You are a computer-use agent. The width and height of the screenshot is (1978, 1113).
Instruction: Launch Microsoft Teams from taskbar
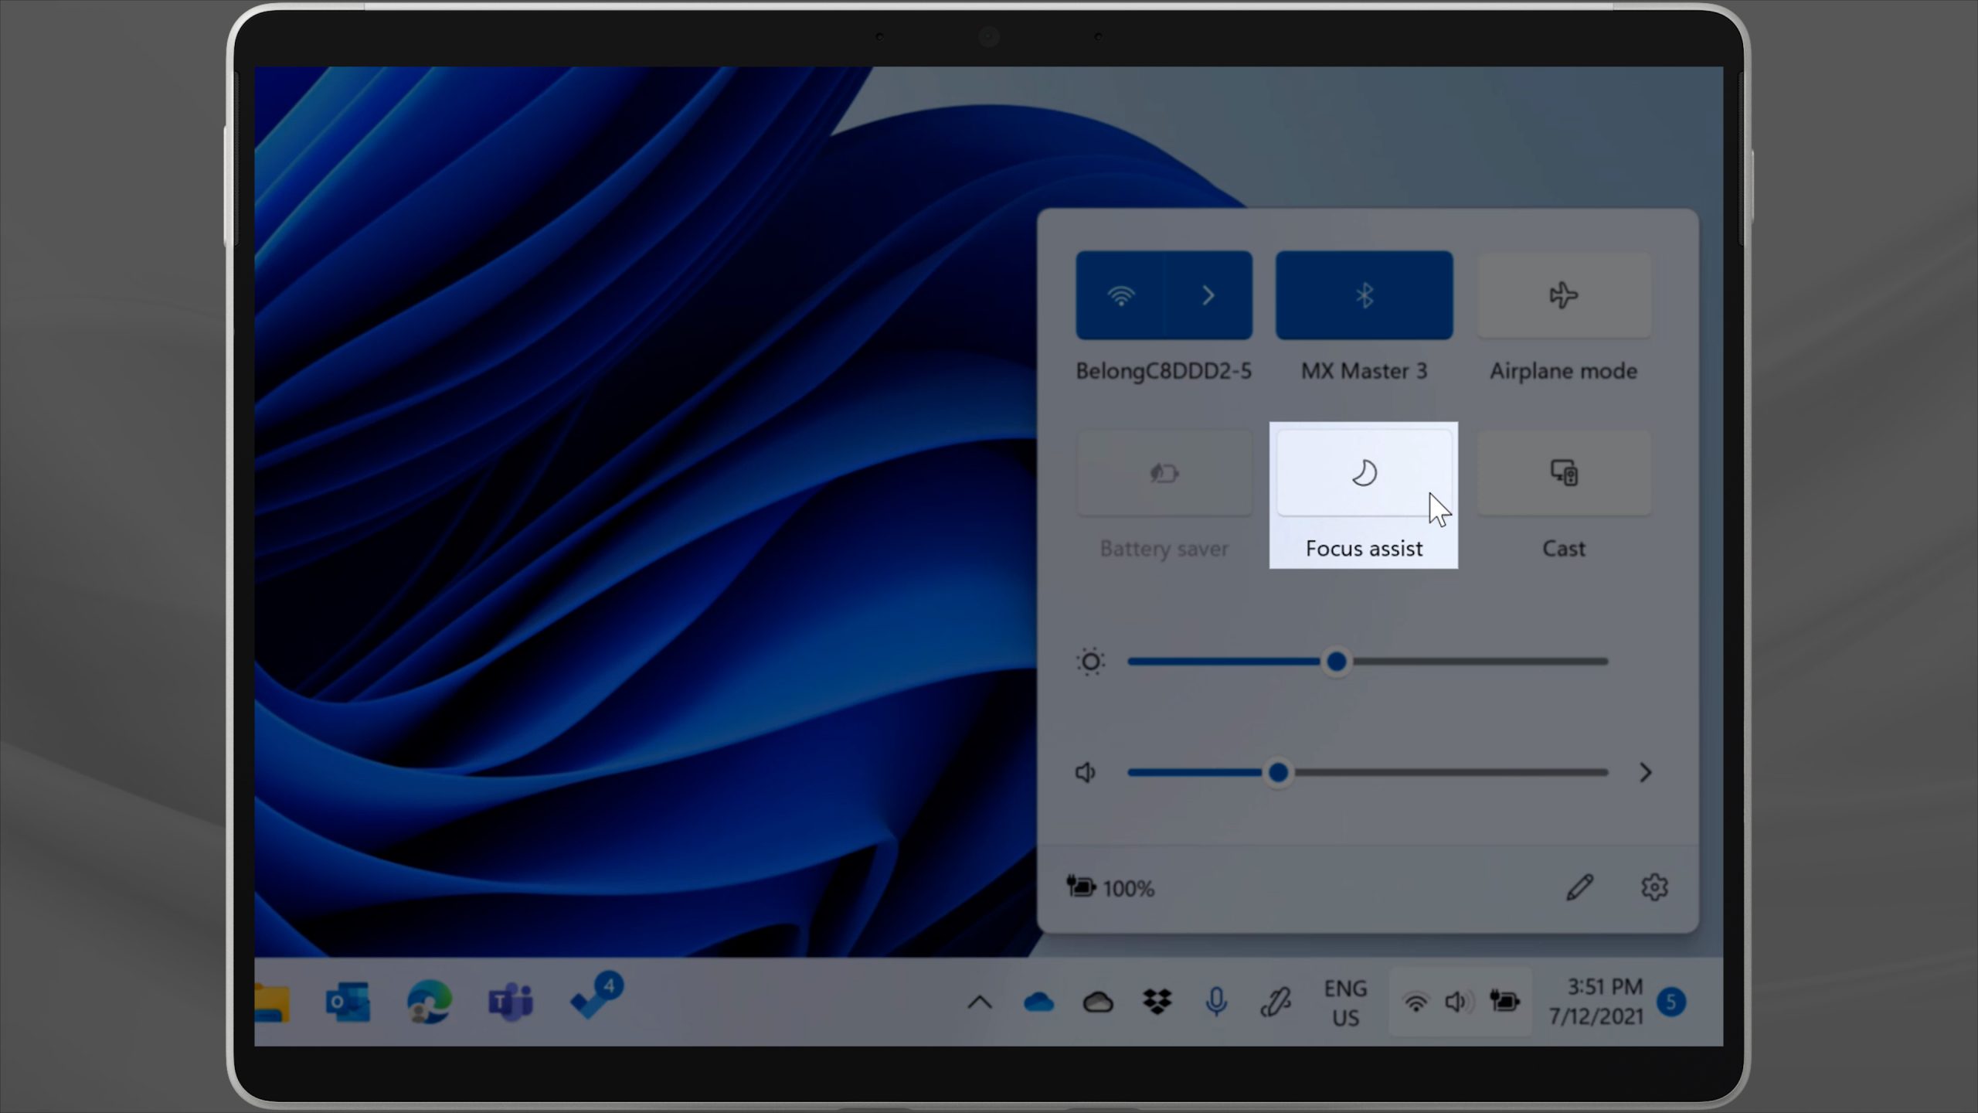[510, 1002]
